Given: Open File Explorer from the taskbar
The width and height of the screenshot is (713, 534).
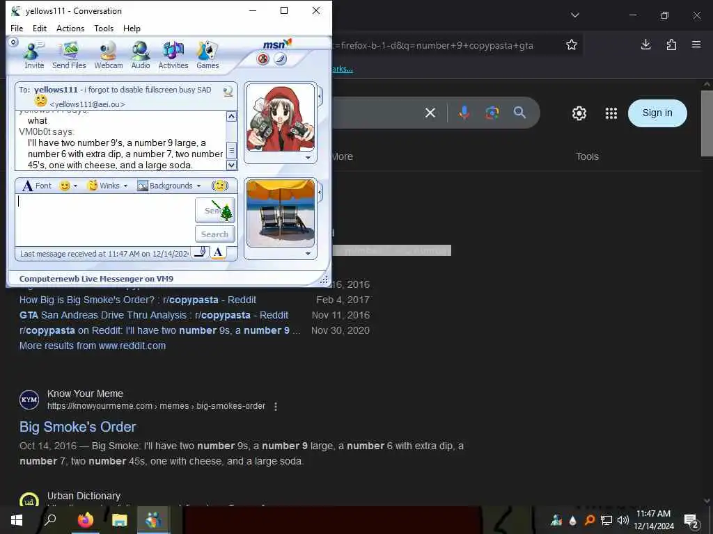Looking at the screenshot, I should [119, 520].
